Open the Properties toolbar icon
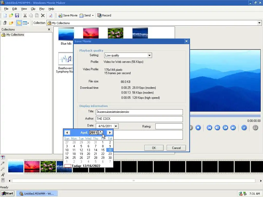Image resolution: width=263 pixels, height=197 pixels. 51,15
